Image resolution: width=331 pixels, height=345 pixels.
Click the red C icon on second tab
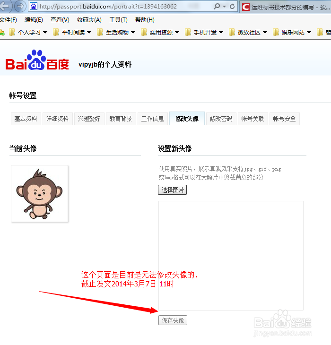pyautogui.click(x=245, y=7)
